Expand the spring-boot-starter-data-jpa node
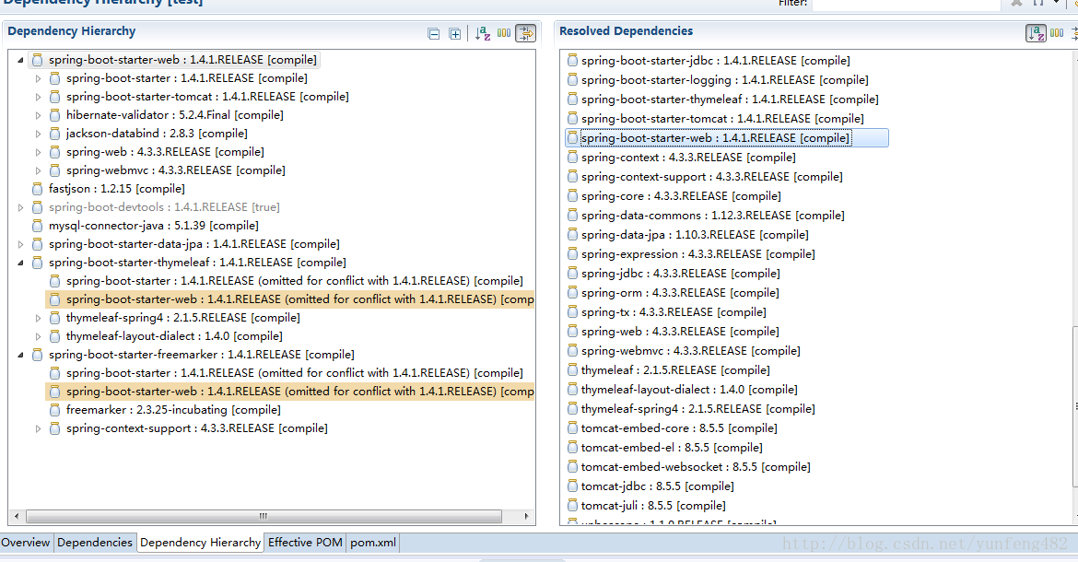The image size is (1078, 562). click(20, 244)
